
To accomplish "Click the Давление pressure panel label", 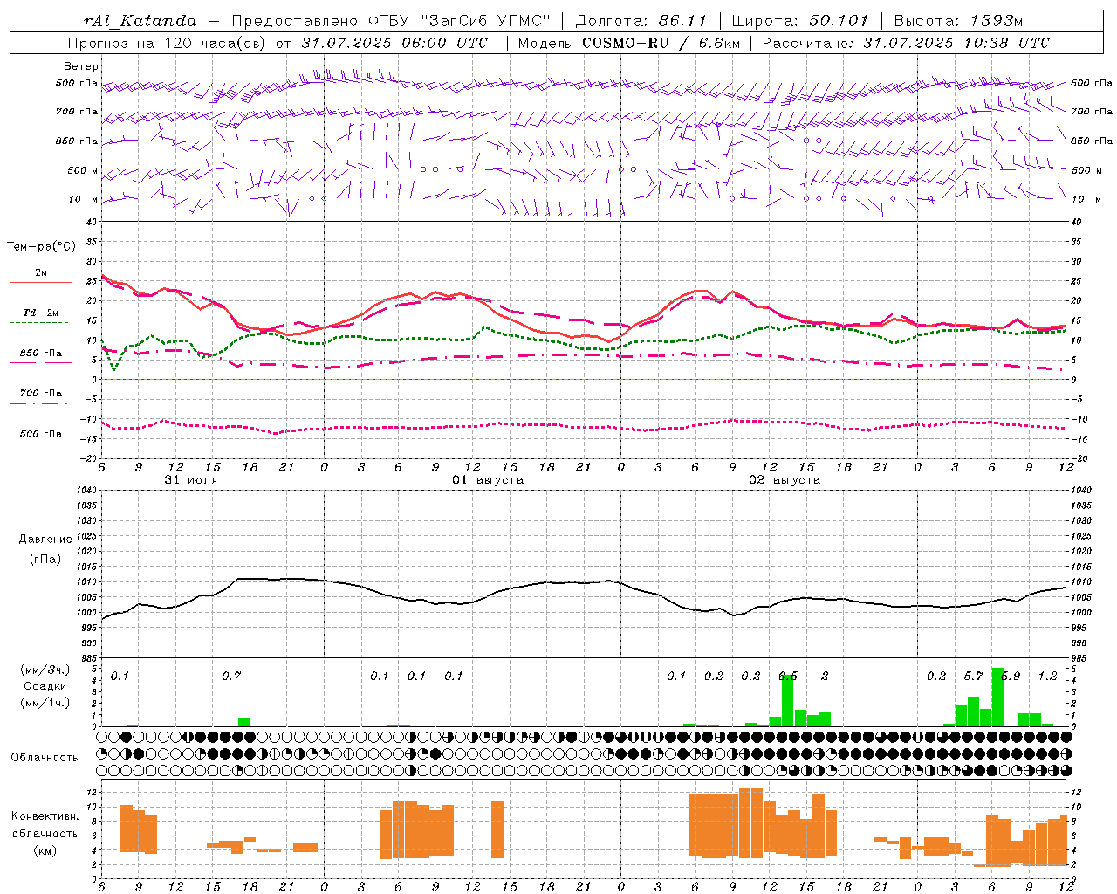I will (45, 540).
